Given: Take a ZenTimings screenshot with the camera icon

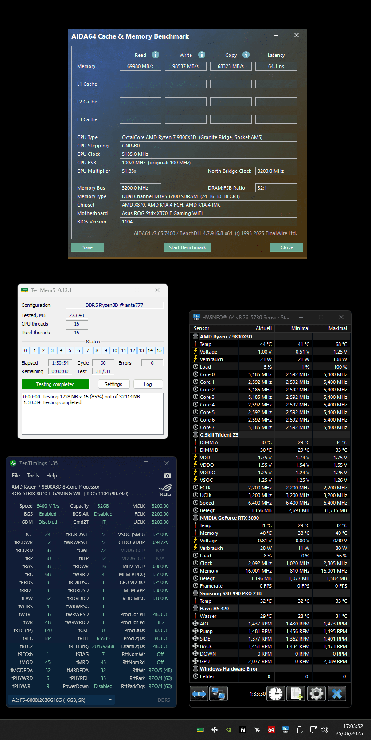Looking at the screenshot, I should (x=167, y=476).
